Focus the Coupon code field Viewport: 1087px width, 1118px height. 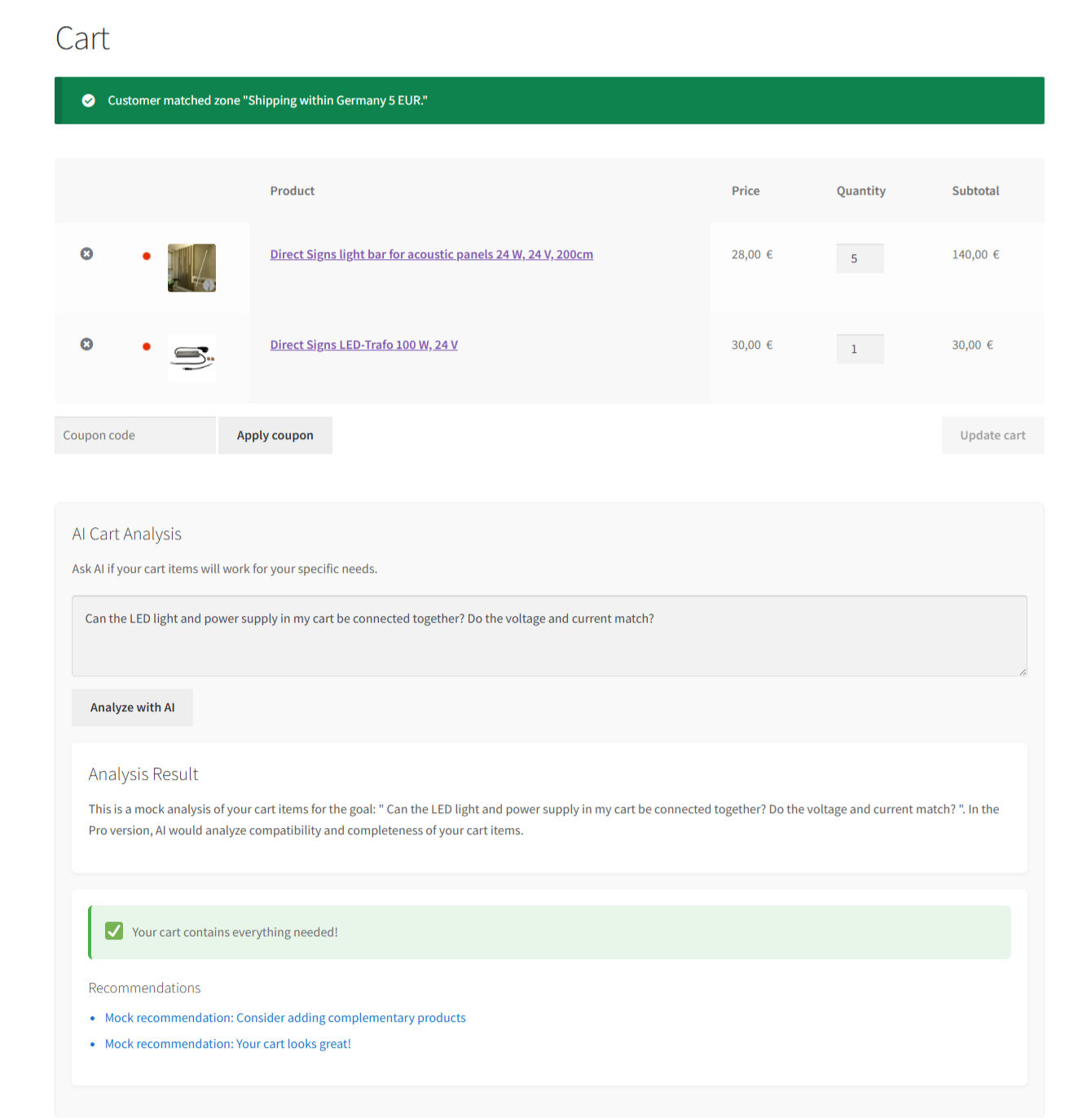tap(135, 435)
